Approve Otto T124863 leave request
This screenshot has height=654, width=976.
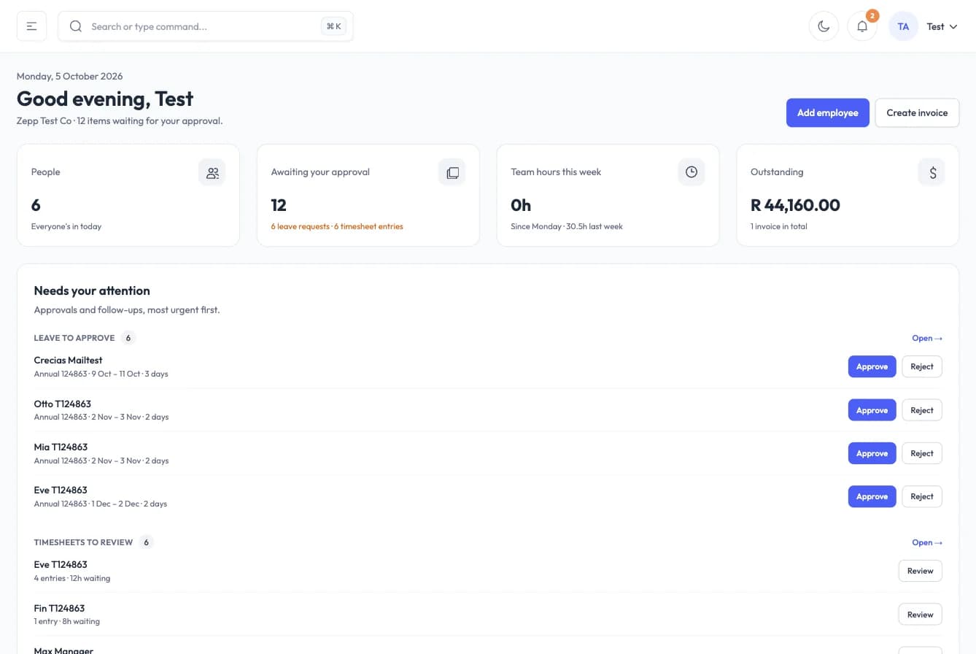tap(872, 410)
